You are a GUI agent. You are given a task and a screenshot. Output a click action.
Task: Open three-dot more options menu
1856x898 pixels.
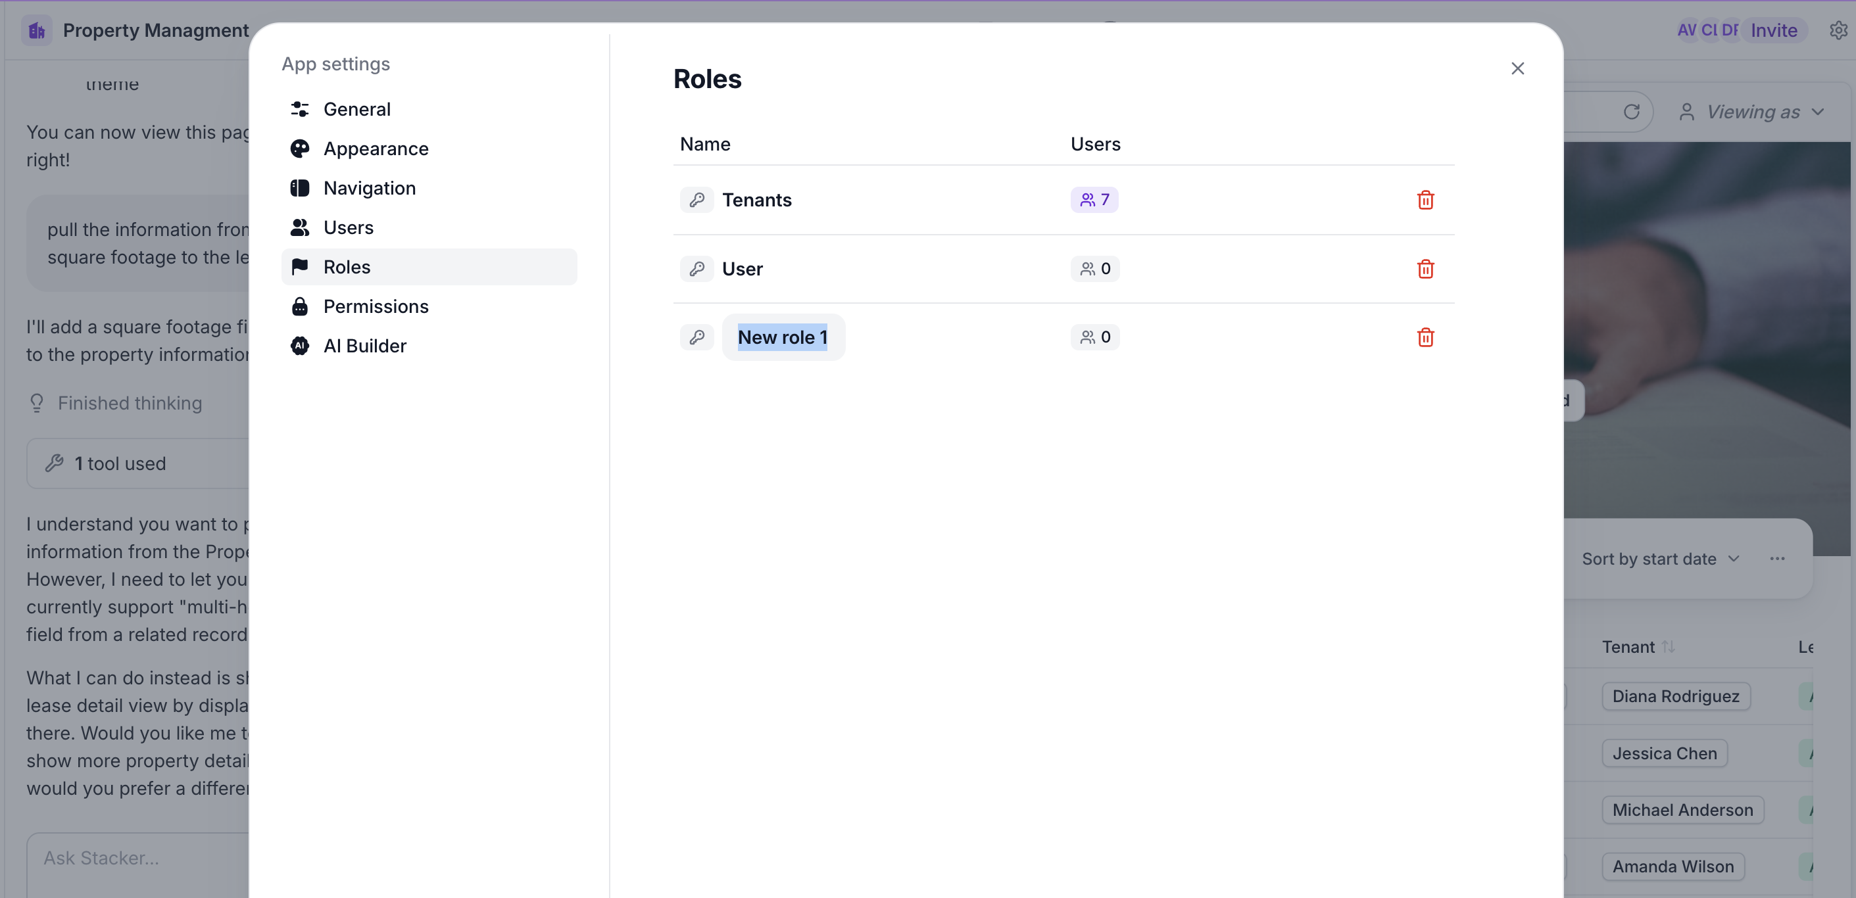(x=1776, y=559)
